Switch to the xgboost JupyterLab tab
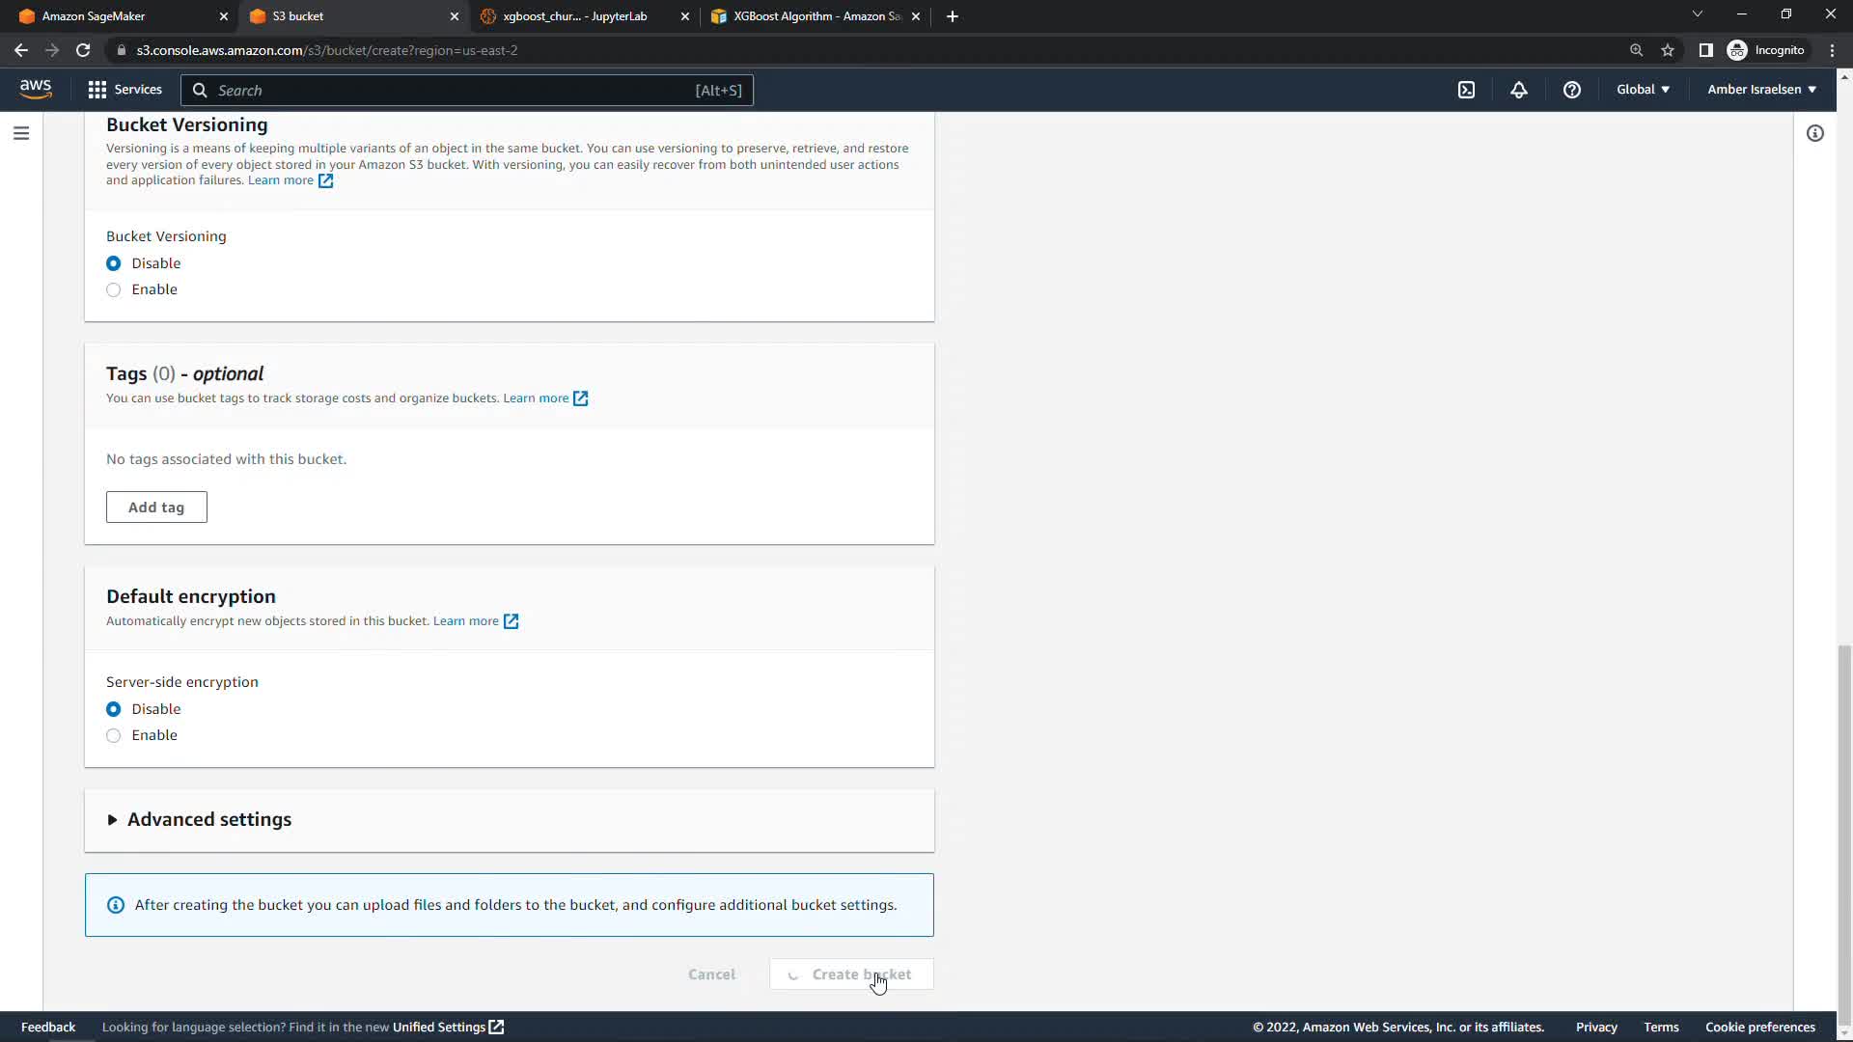Viewport: 1853px width, 1042px height. [575, 16]
